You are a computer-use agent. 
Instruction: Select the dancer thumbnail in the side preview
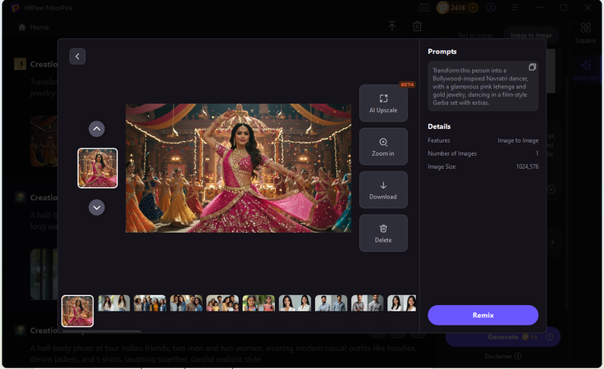pos(98,168)
